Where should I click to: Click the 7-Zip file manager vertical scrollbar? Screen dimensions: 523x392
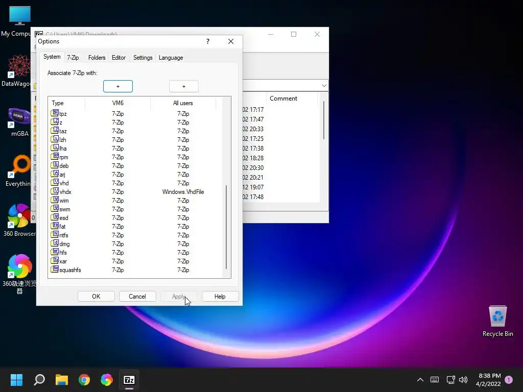coord(323,120)
